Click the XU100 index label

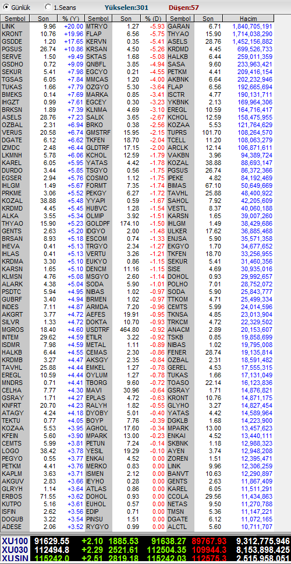[16, 540]
